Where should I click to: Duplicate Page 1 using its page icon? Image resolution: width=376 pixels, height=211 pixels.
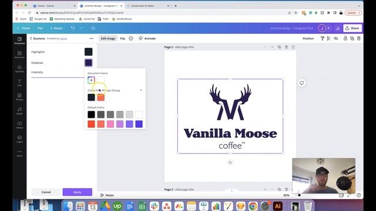pos(280,47)
